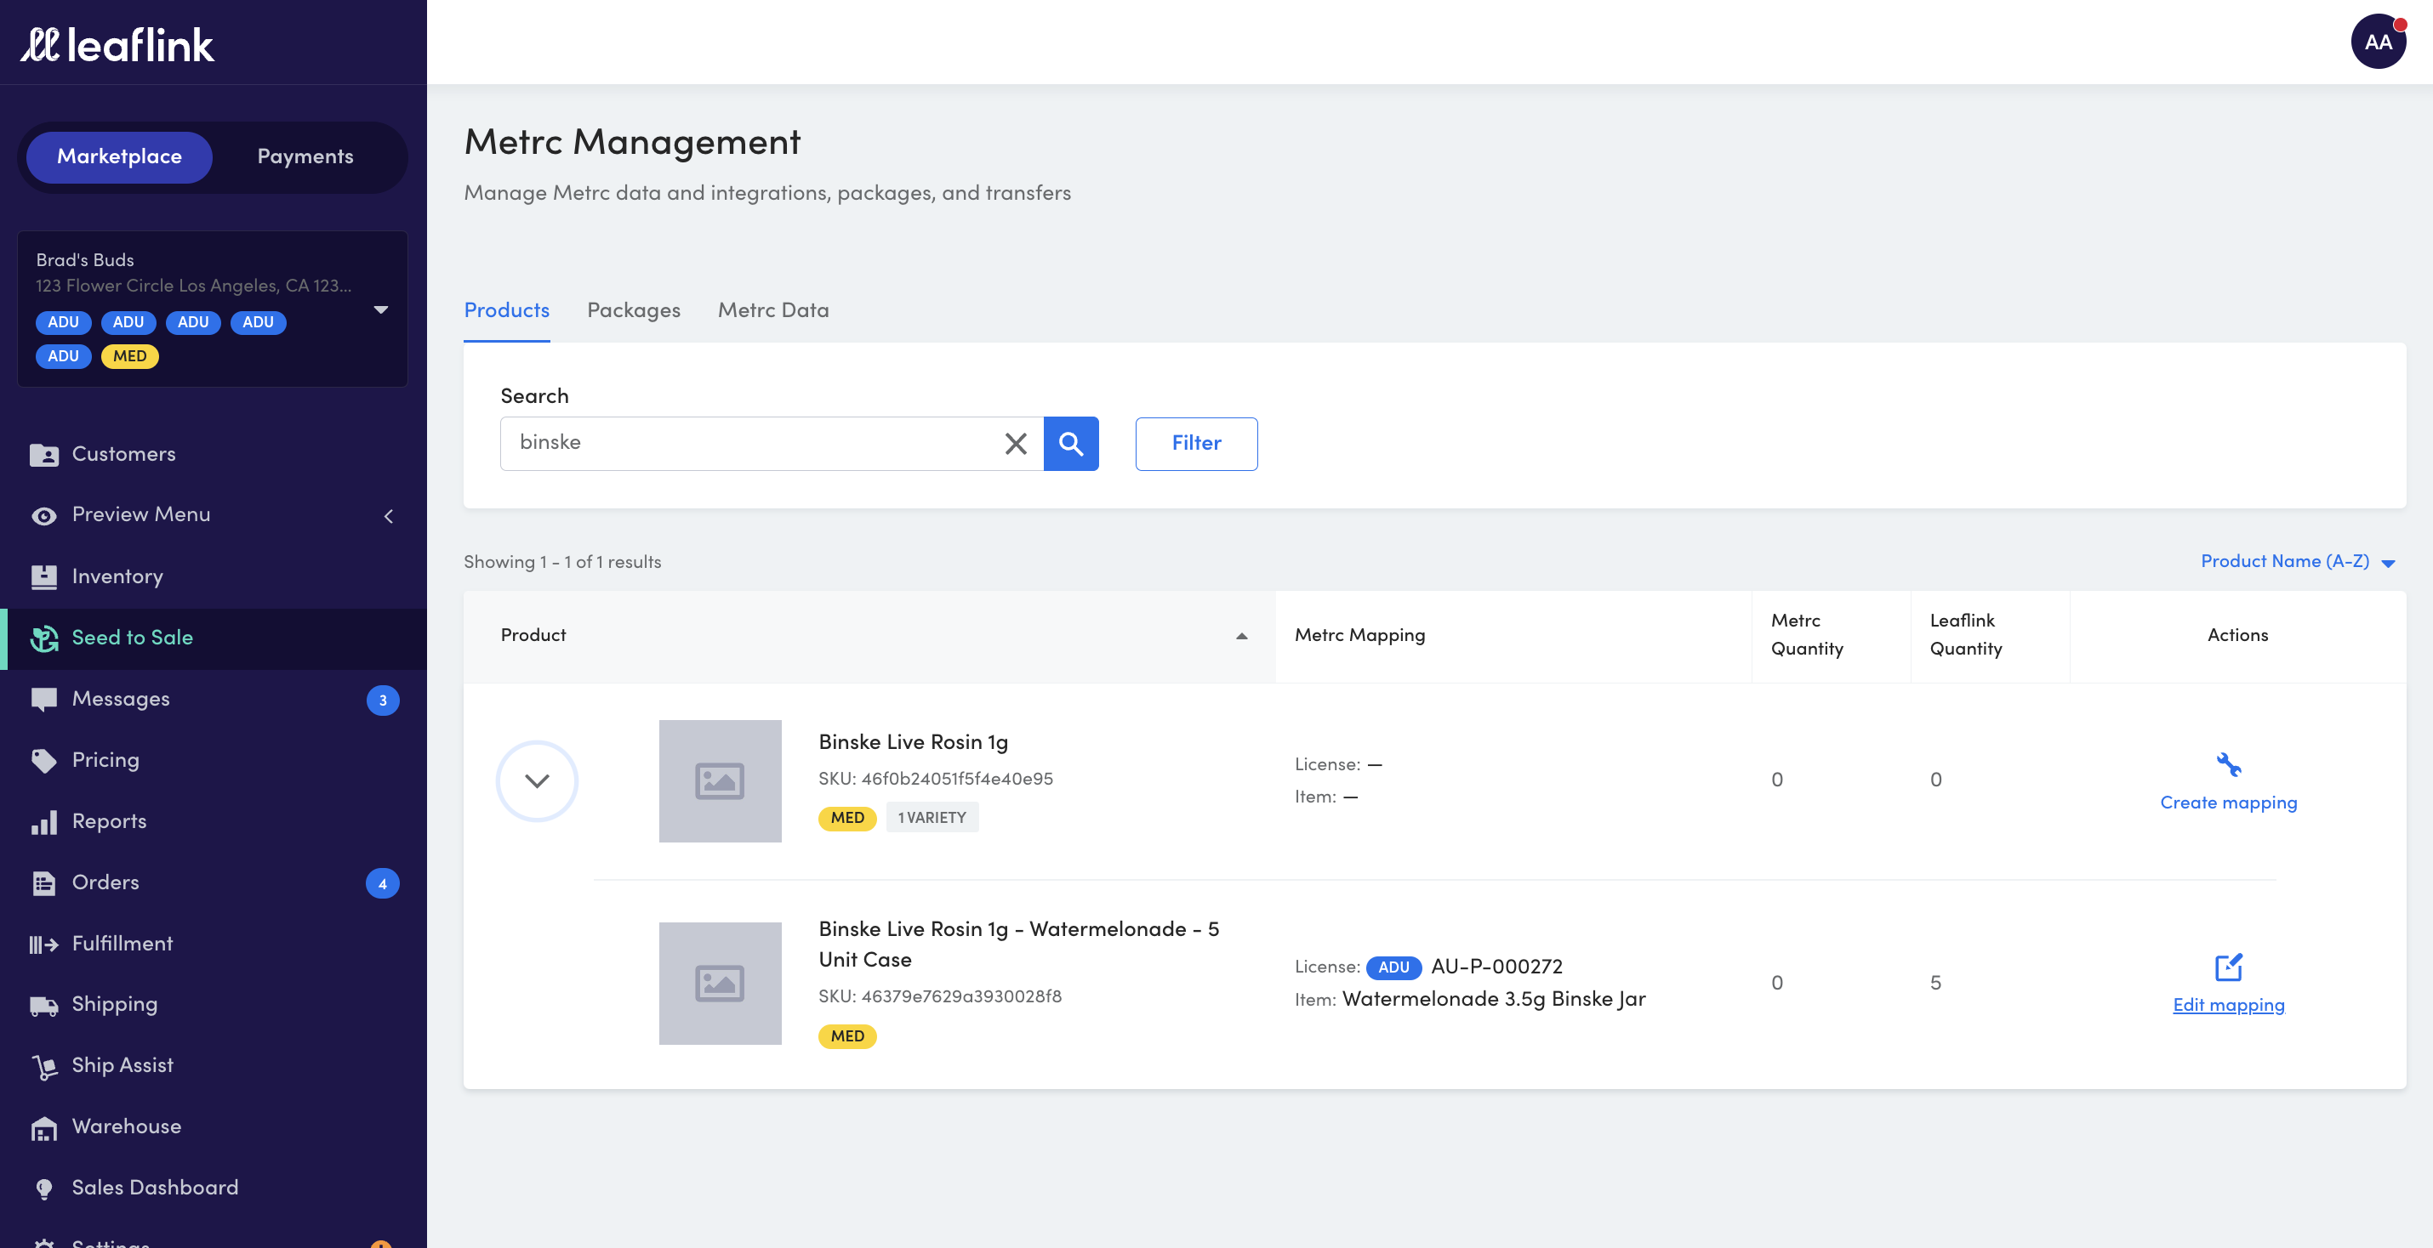The height and width of the screenshot is (1248, 2433).
Task: Go to Warehouse page
Action: coord(127,1127)
